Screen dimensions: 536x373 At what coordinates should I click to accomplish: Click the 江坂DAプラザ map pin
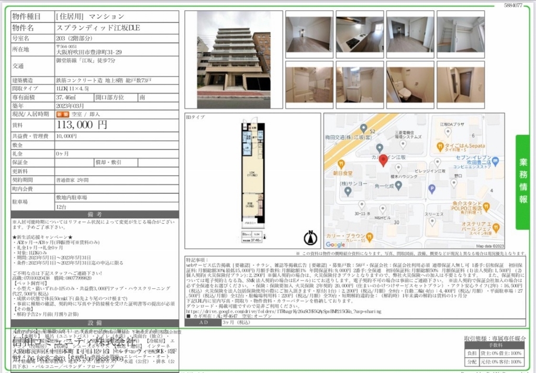click(x=448, y=132)
